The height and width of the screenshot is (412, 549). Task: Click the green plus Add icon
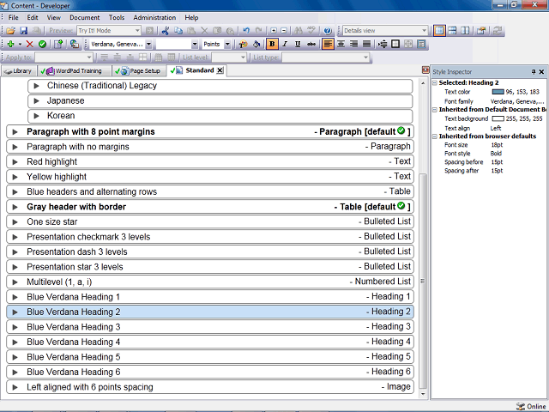(10, 44)
